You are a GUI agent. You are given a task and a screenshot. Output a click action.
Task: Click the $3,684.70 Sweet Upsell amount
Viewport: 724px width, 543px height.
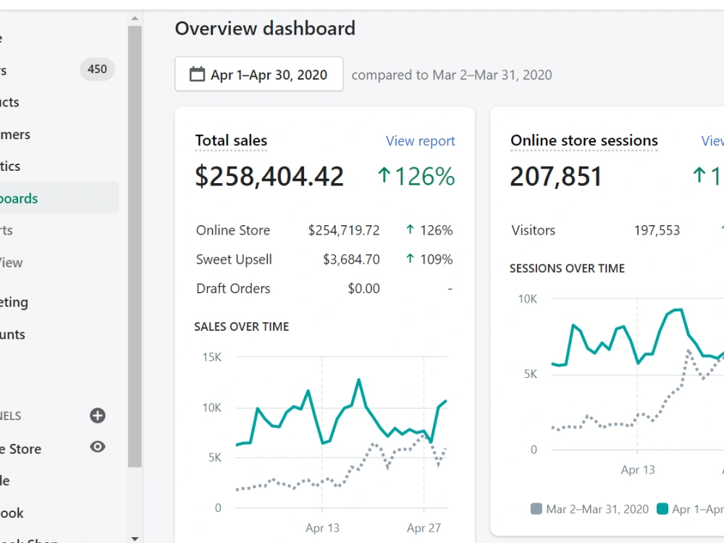(x=351, y=259)
